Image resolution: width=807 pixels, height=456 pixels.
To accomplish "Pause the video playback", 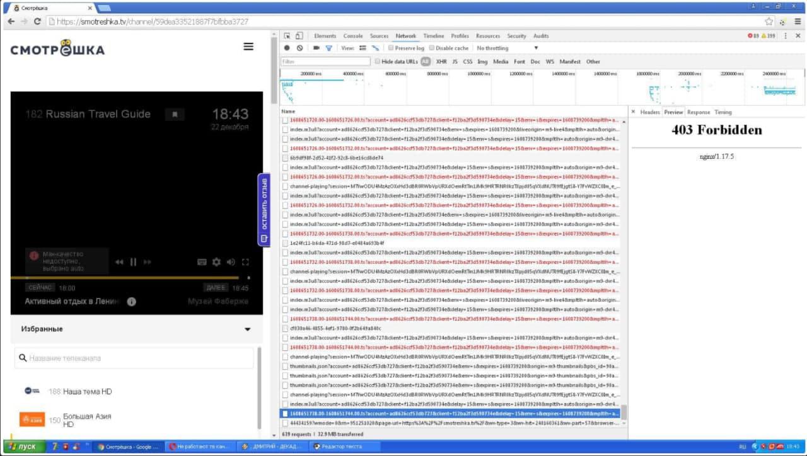I will (133, 262).
